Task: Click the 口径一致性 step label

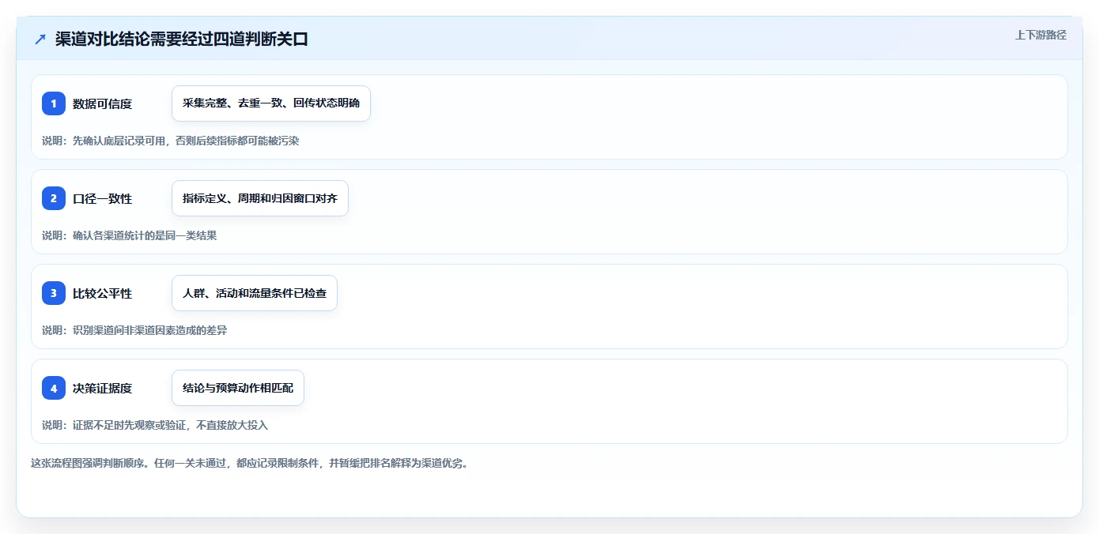Action: (x=102, y=198)
